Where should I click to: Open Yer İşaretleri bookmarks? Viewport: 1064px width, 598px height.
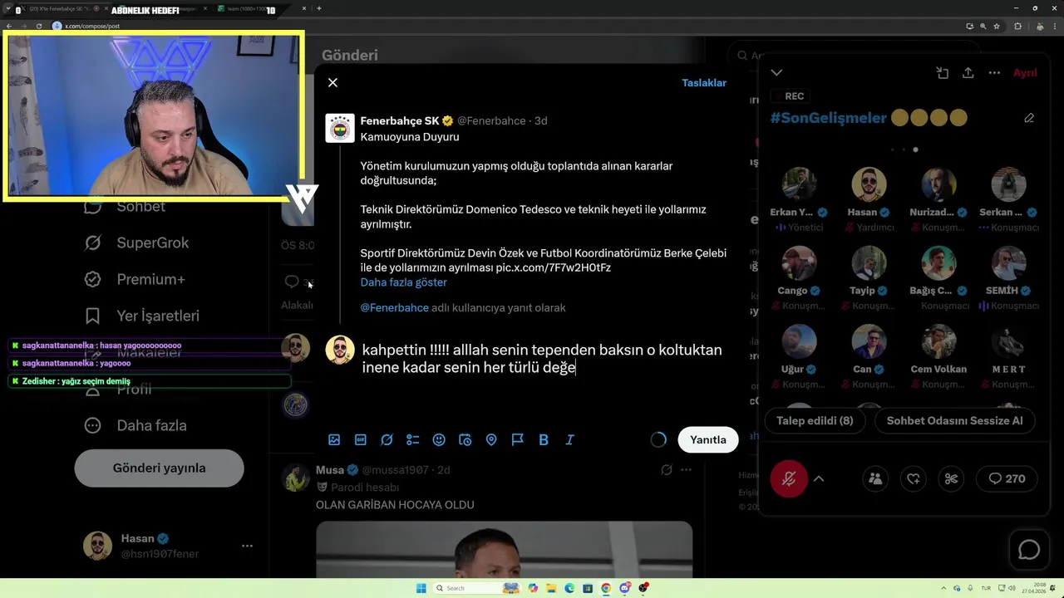click(x=142, y=316)
